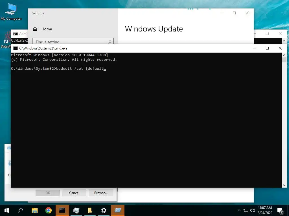Select the DataW desktop shortcut
This screenshot has height=216, width=289.
pyautogui.click(x=6, y=39)
